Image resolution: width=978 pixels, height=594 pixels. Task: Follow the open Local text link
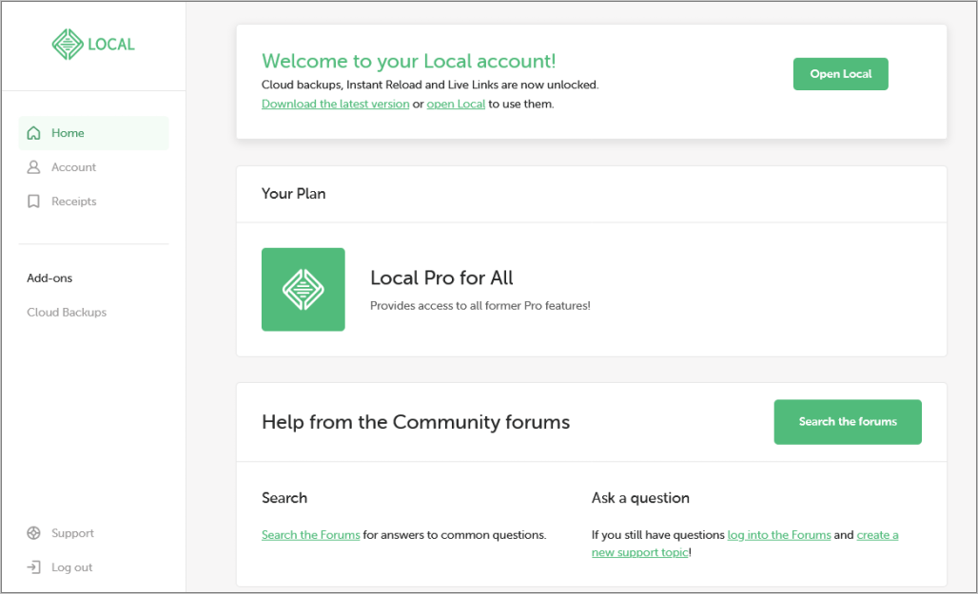(x=456, y=105)
